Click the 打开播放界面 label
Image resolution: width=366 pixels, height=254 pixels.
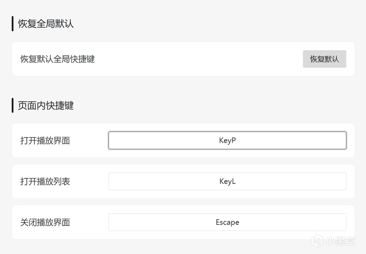point(45,141)
